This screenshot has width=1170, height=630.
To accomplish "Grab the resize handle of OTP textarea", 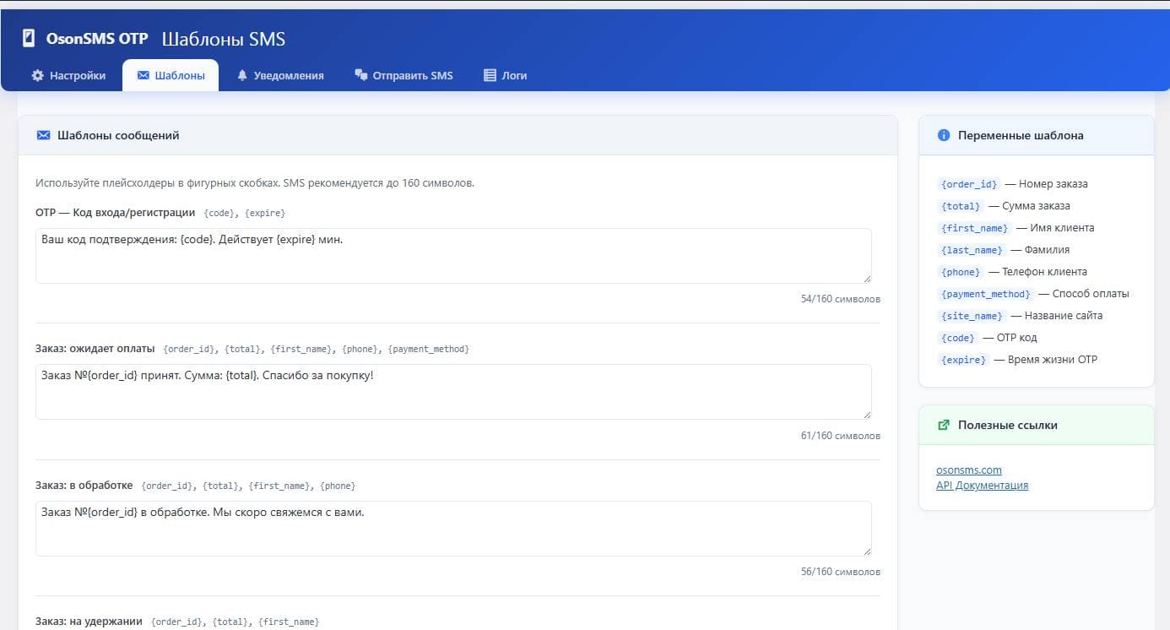I will pos(866,278).
